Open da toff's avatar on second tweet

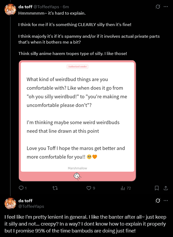coord(10,203)
